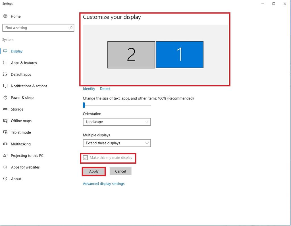Open the Multiple displays dropdown
This screenshot has width=291, height=226.
tap(117, 143)
